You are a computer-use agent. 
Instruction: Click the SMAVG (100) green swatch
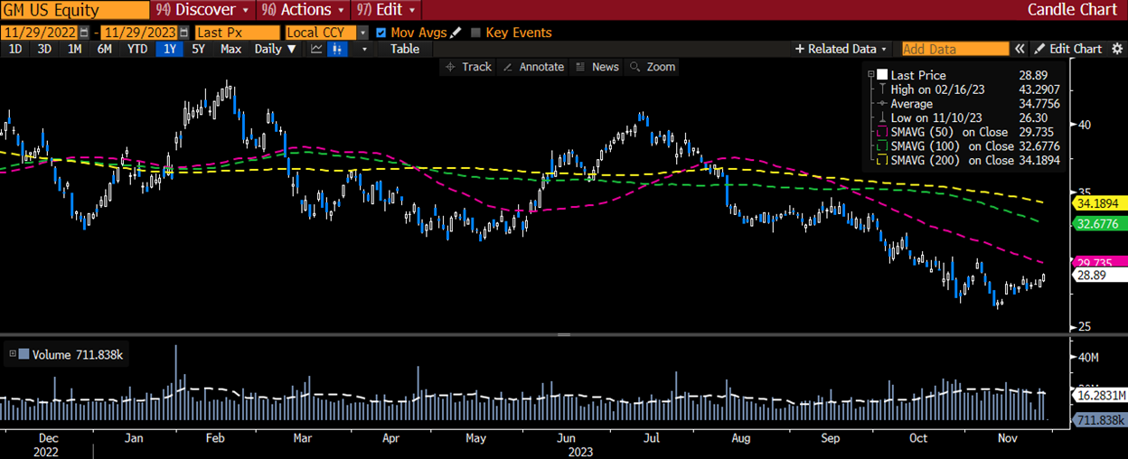point(881,146)
